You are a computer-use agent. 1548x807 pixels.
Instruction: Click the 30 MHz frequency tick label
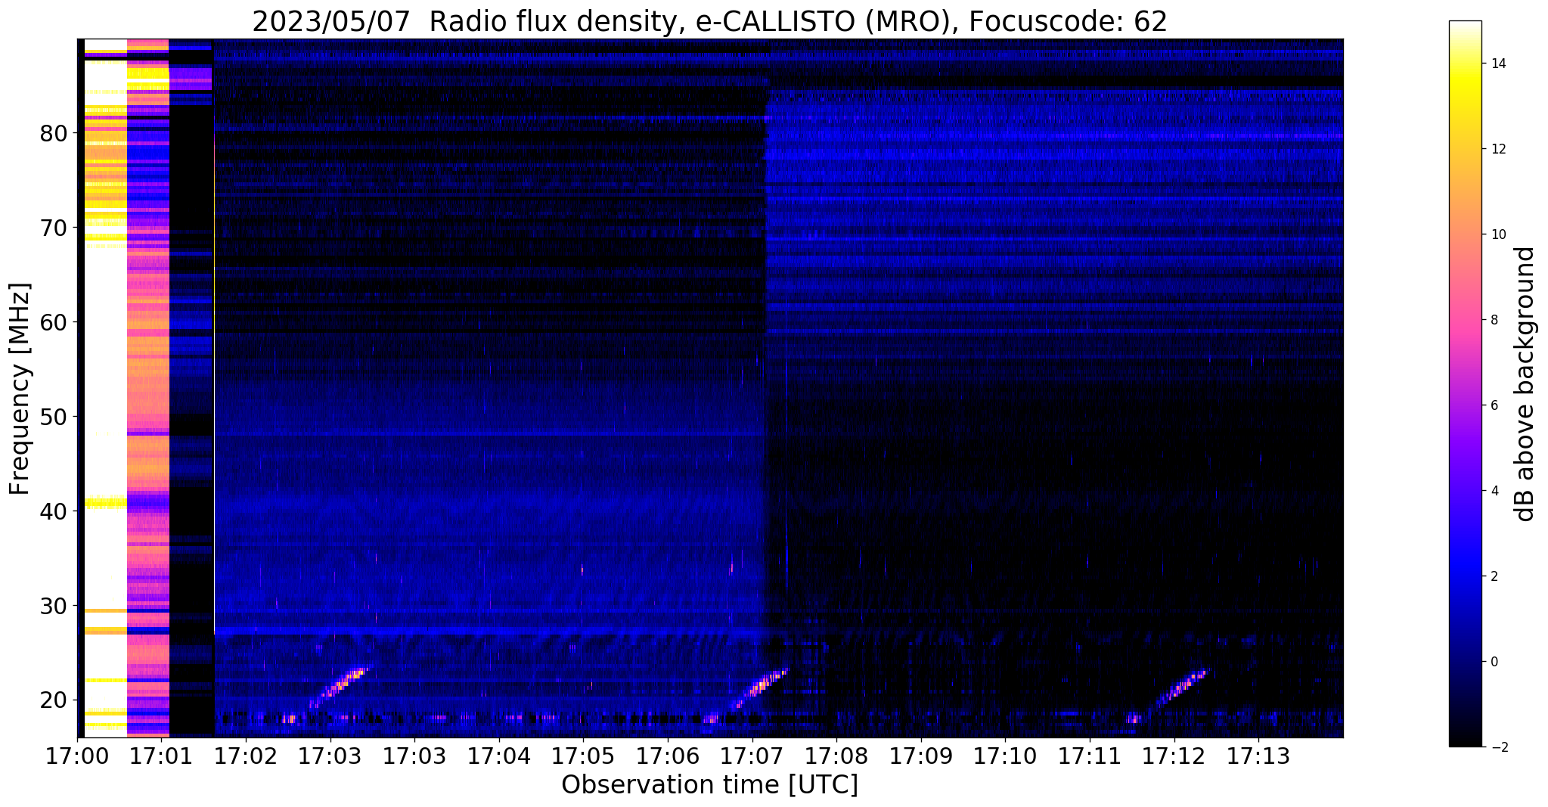coord(53,606)
